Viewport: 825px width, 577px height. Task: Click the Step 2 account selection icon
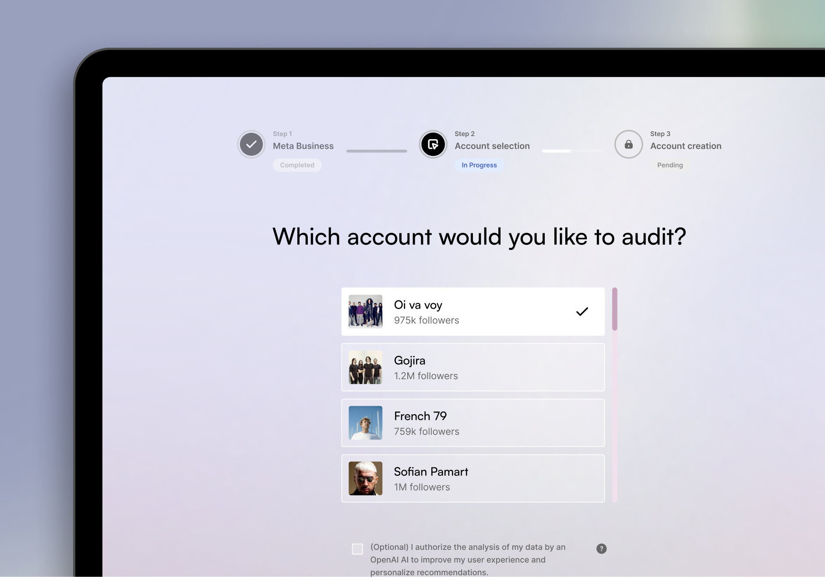tap(433, 144)
